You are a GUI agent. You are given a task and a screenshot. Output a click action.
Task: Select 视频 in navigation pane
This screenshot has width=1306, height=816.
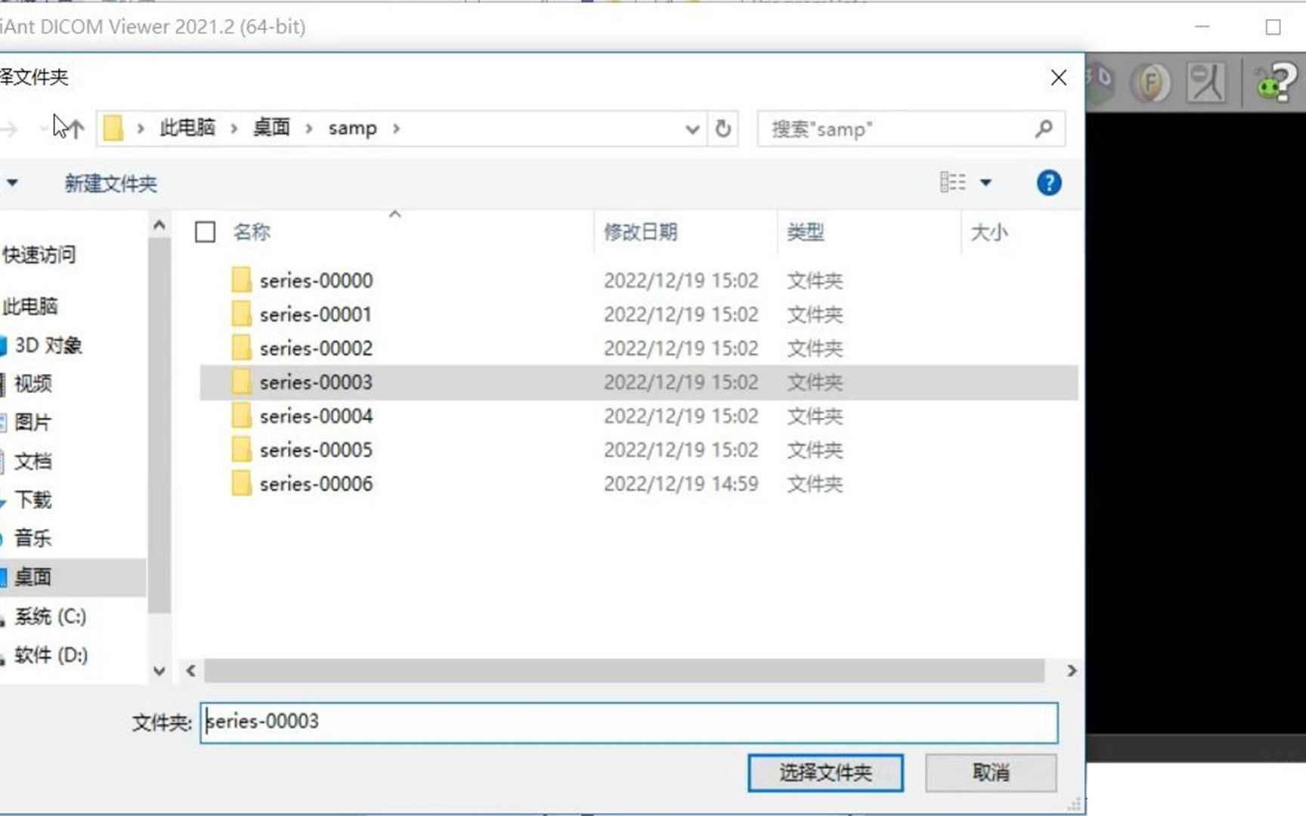[33, 384]
